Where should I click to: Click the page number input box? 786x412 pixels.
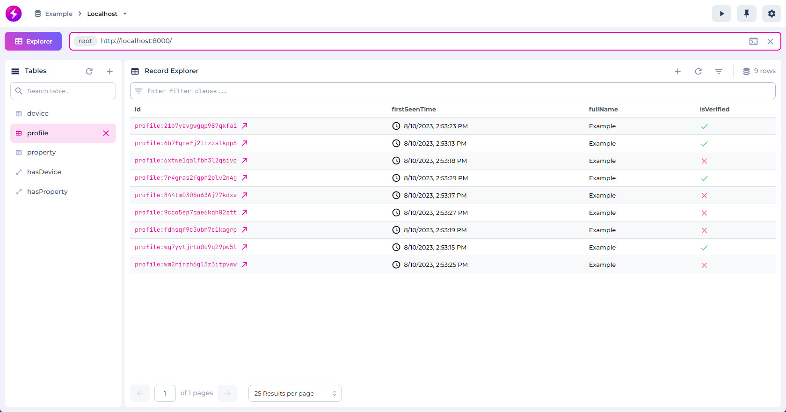pyautogui.click(x=165, y=393)
